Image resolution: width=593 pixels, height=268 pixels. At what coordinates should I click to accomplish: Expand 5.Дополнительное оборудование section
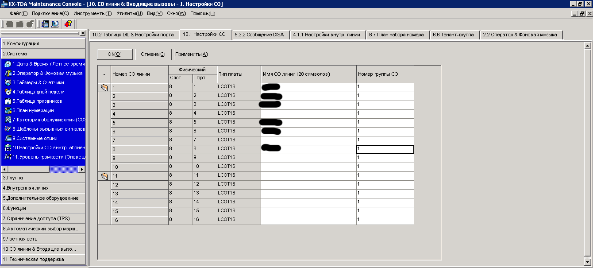[43, 198]
